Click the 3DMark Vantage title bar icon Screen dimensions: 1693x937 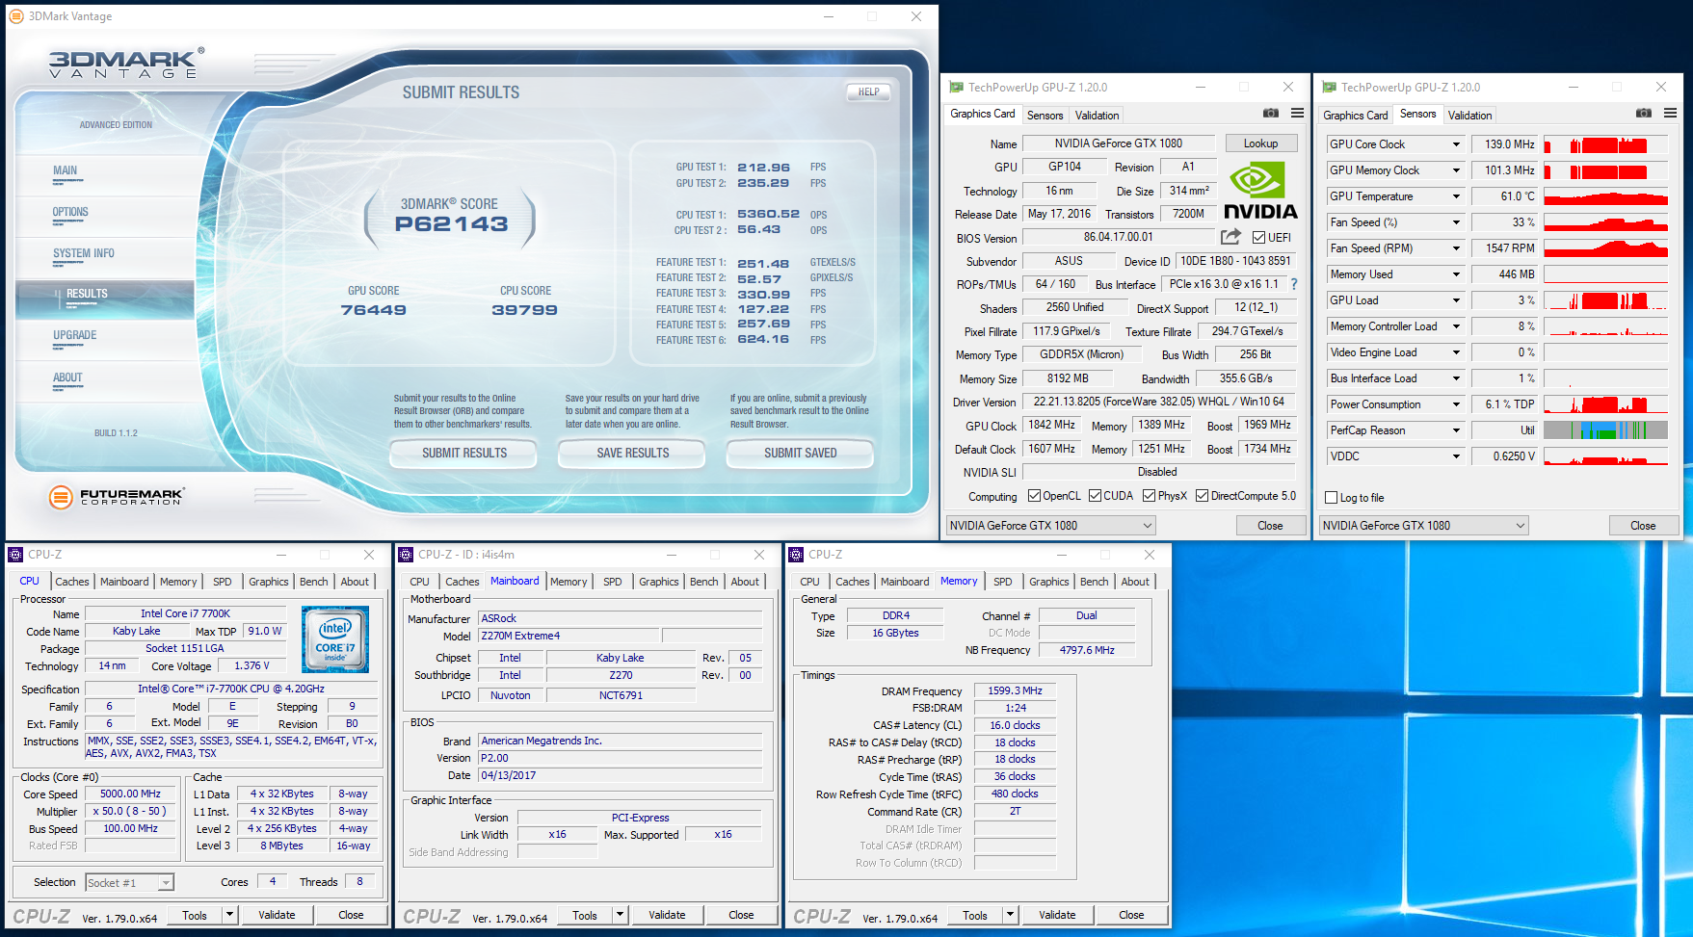18,16
